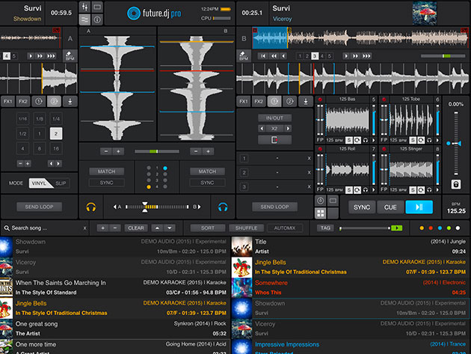Select deck B hot cue slot 1
The image size is (471, 354).
pyautogui.click(x=244, y=159)
